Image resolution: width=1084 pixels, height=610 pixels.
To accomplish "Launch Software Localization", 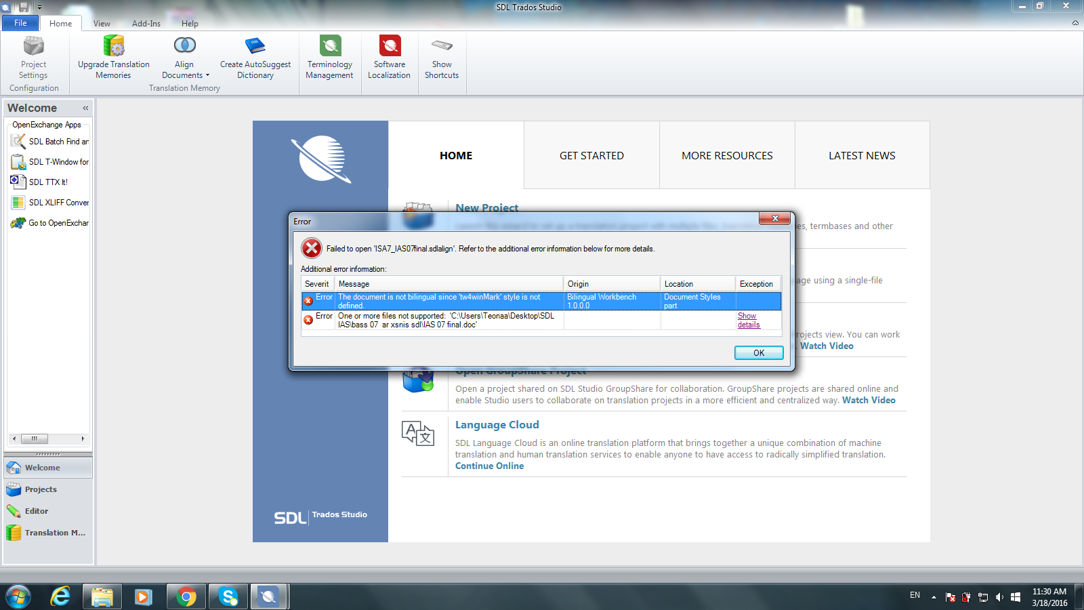I will (390, 58).
